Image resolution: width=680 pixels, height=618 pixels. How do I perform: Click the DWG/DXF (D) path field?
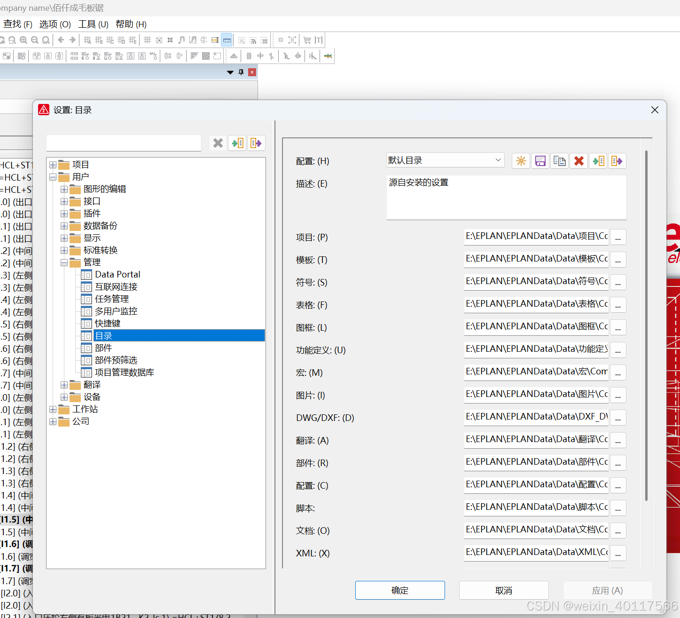click(x=536, y=417)
